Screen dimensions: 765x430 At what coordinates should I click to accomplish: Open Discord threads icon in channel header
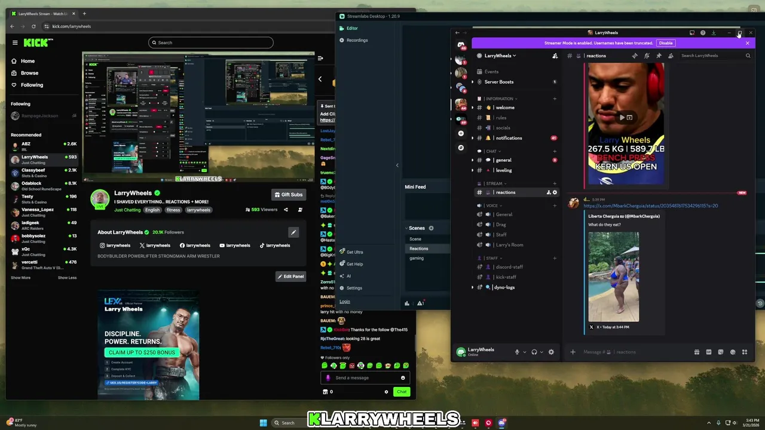(x=635, y=56)
